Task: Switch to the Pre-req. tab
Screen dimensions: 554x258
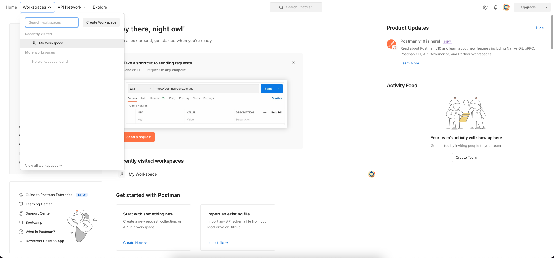Action: [184, 98]
